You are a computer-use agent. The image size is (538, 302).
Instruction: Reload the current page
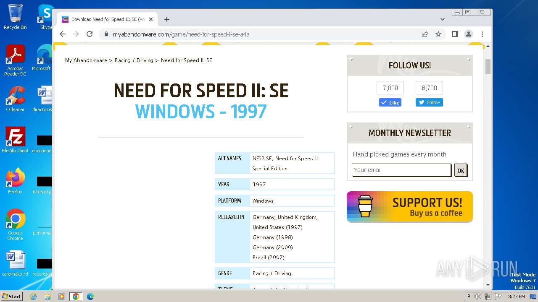click(90, 34)
